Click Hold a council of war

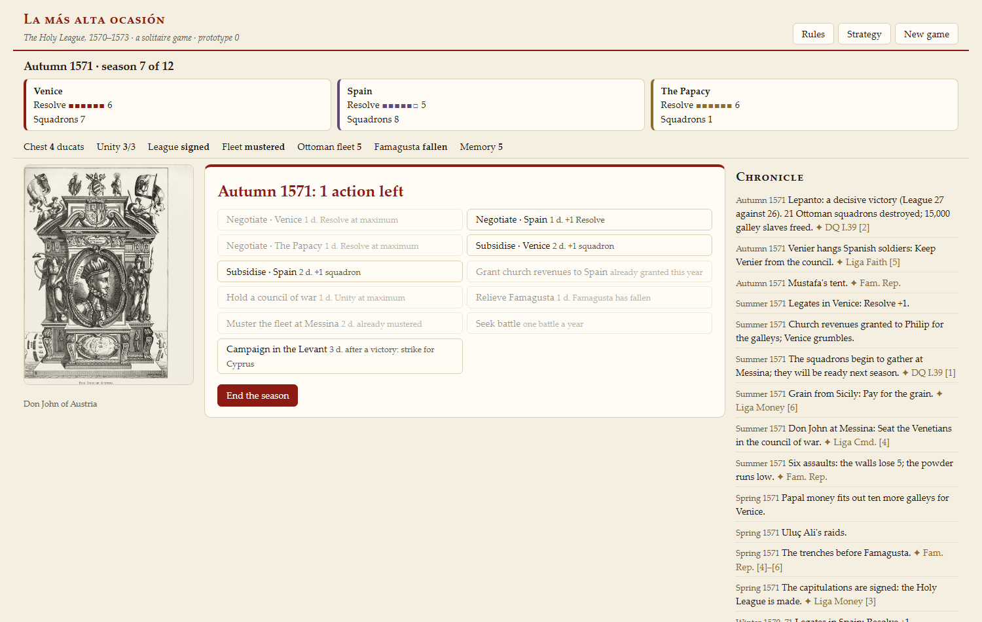pyautogui.click(x=340, y=297)
